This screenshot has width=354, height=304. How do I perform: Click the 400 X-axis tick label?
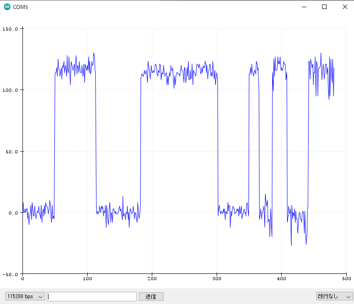tap(281, 279)
